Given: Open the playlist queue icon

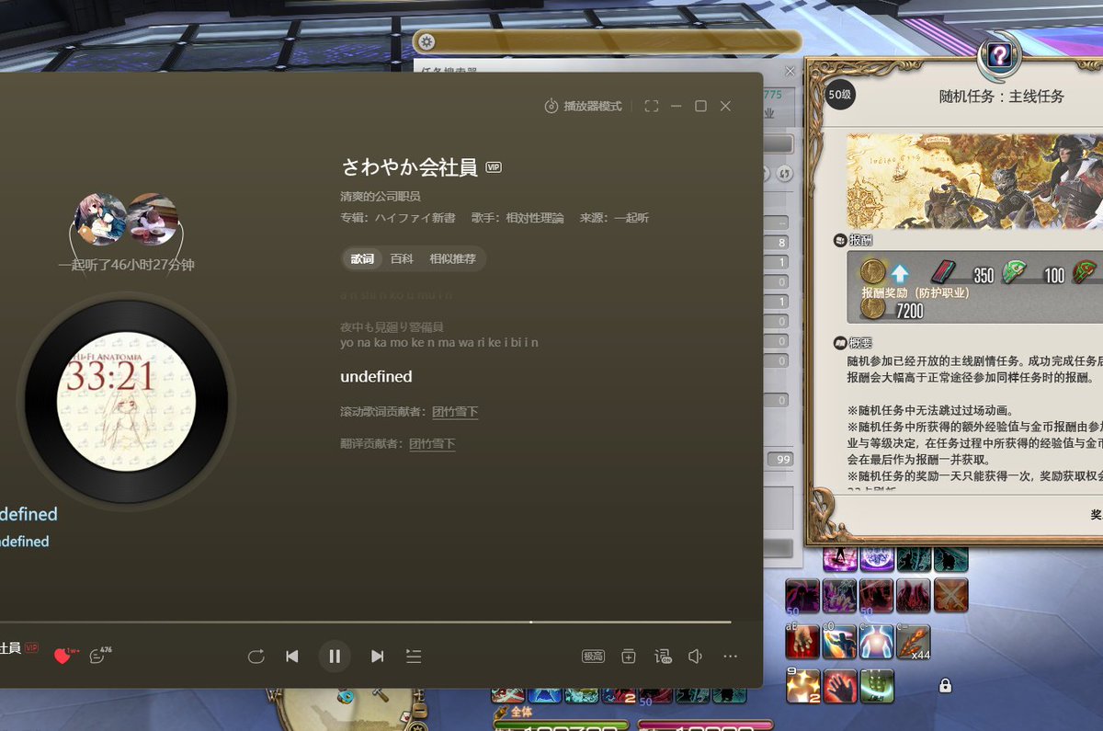Looking at the screenshot, I should pyautogui.click(x=414, y=657).
